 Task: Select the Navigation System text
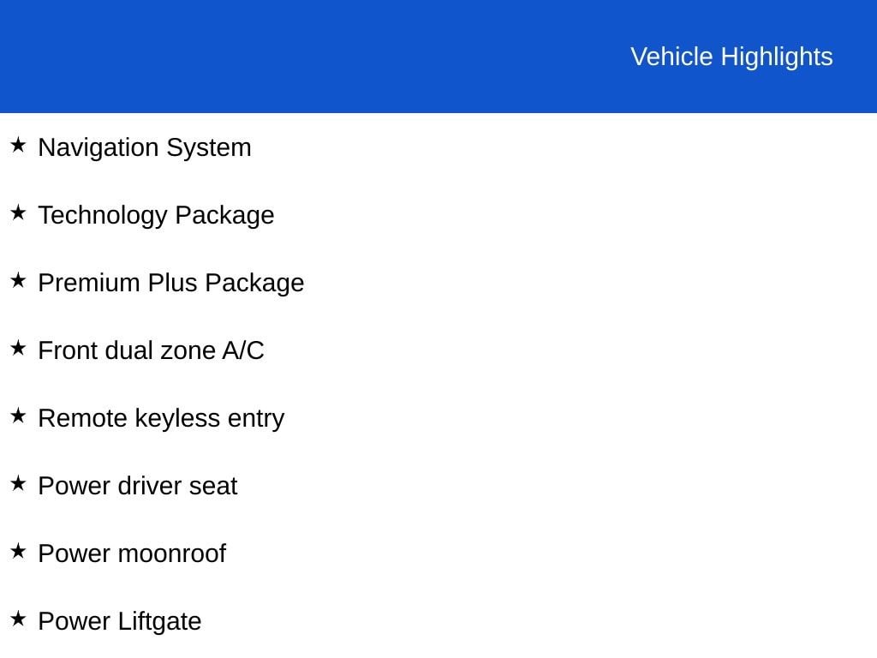[145, 148]
